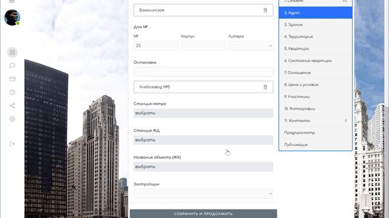The image size is (389, 218).
Task: Open the help question icon in sidebar
Action: coord(12,92)
